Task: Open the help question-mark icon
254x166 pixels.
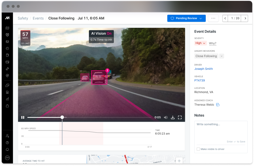Action: [x=7, y=142]
